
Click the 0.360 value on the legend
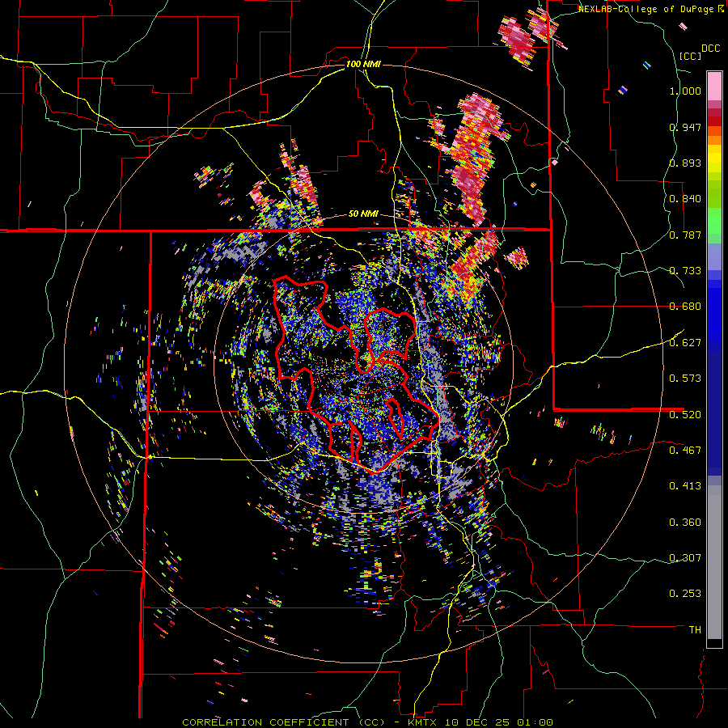tap(685, 522)
